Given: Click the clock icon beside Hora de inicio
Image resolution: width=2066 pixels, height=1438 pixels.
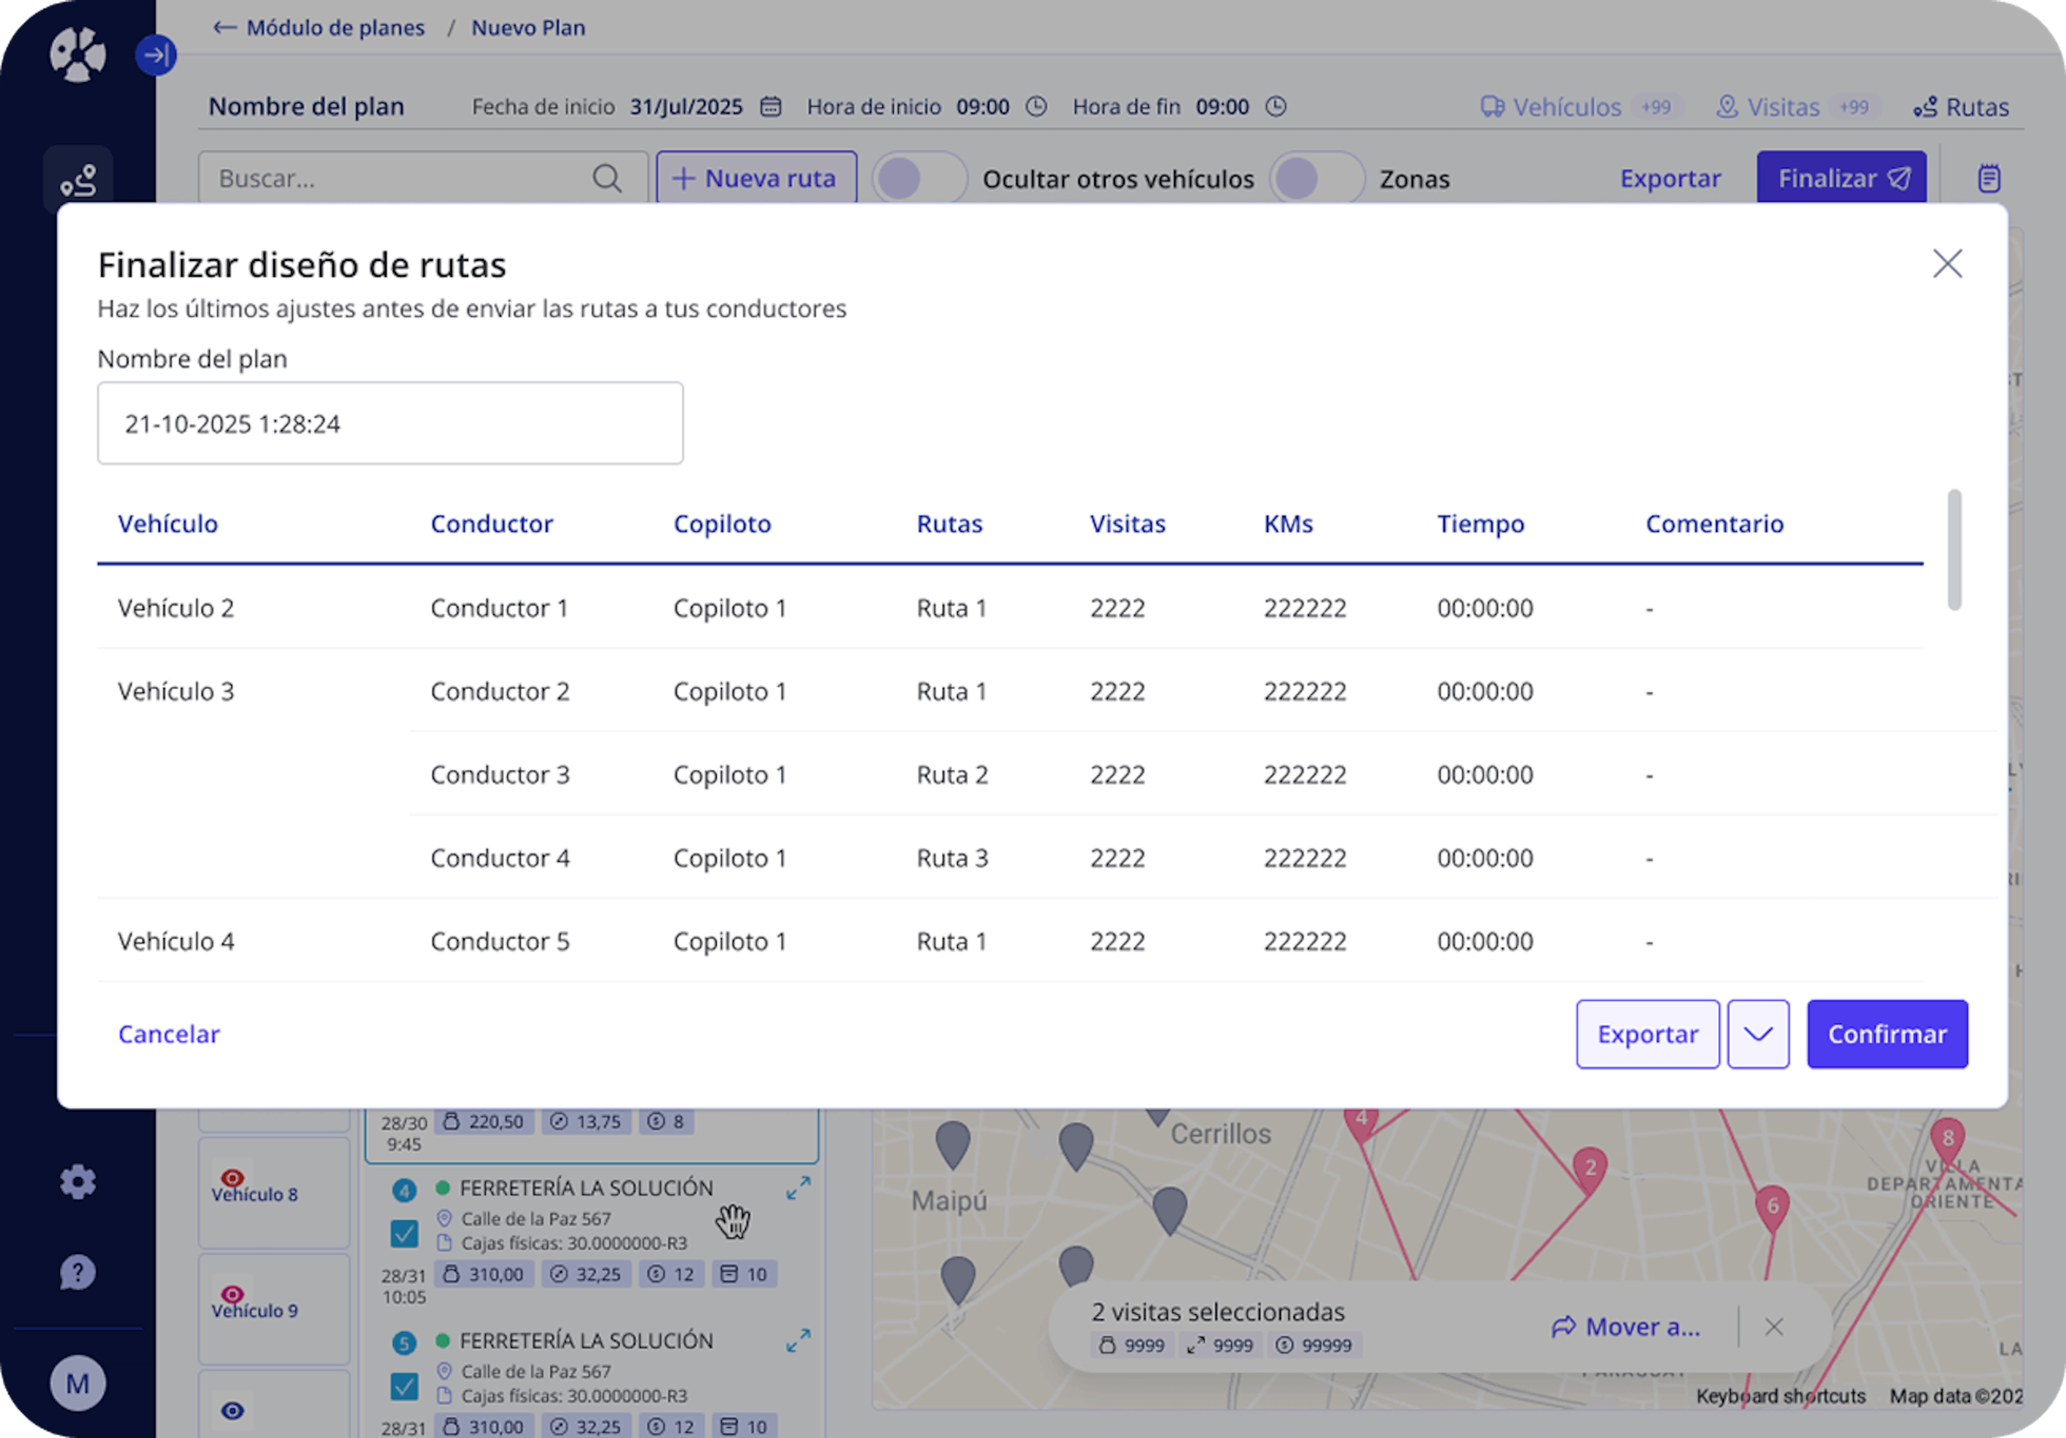Looking at the screenshot, I should tap(1037, 107).
